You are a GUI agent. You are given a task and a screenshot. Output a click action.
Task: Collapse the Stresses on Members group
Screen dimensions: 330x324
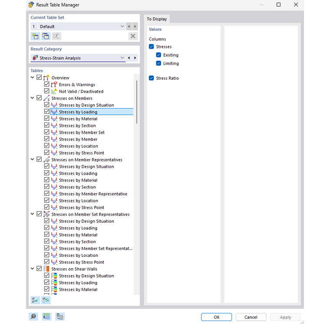click(x=33, y=98)
